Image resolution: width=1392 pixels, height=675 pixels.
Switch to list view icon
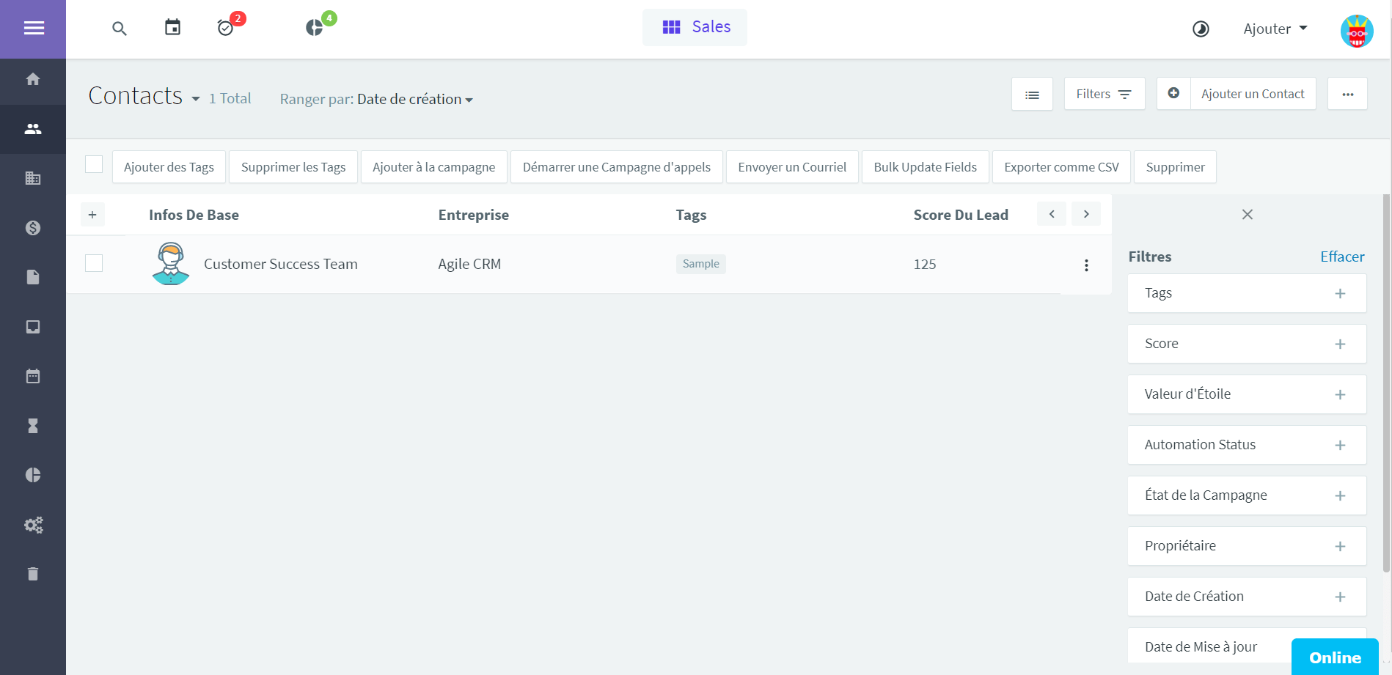pyautogui.click(x=1032, y=94)
